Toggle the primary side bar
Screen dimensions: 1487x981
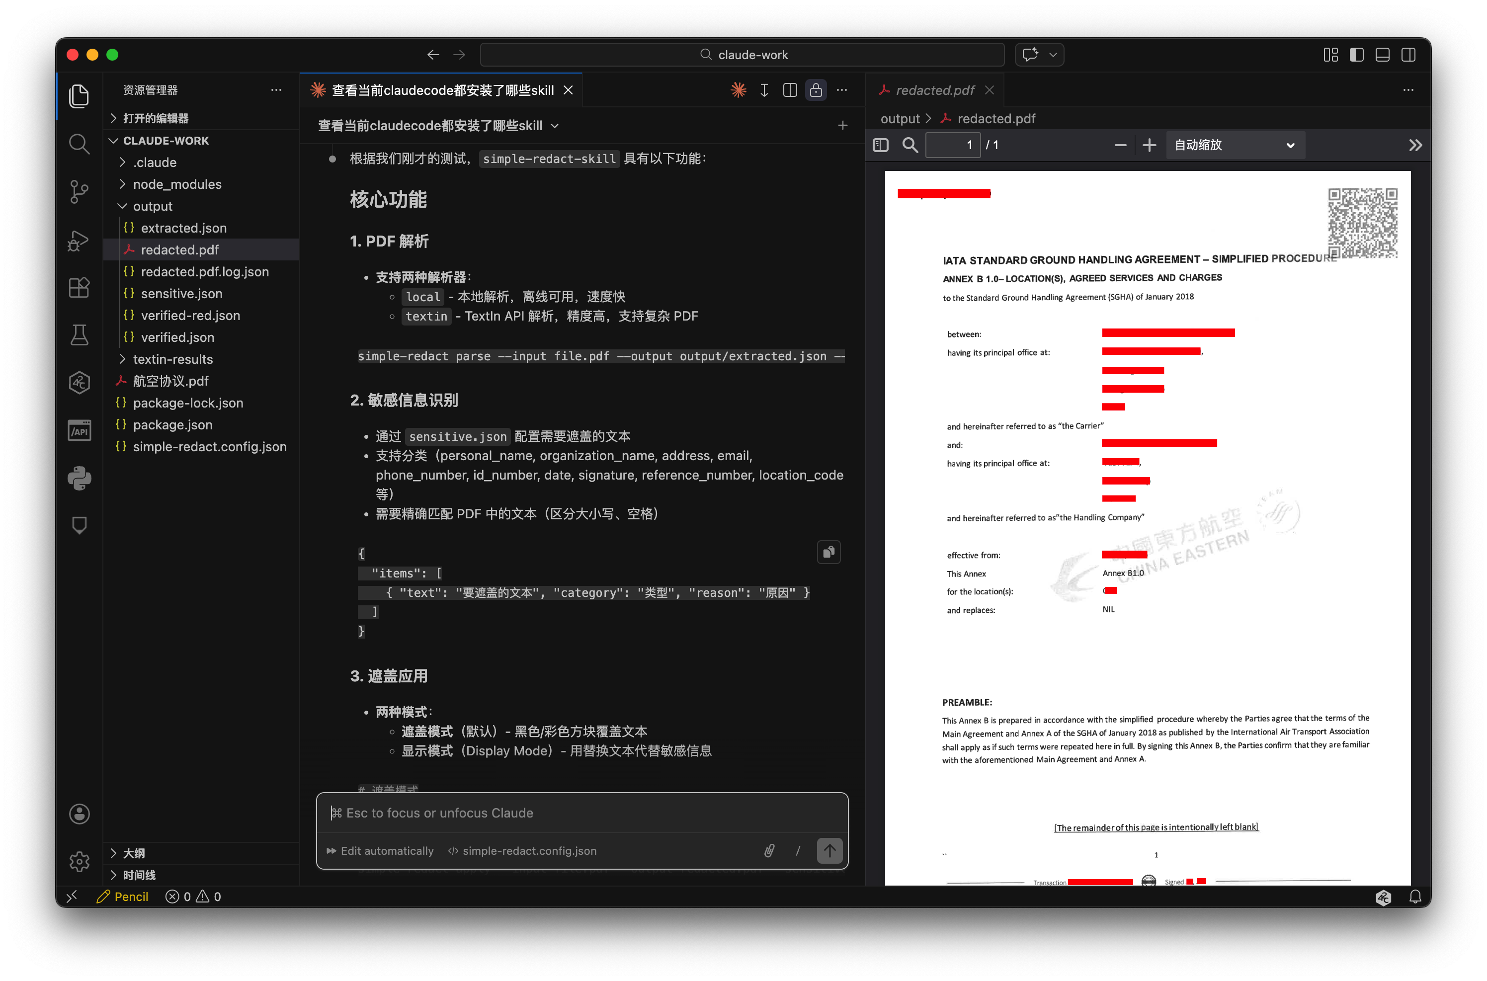[x=1356, y=55]
